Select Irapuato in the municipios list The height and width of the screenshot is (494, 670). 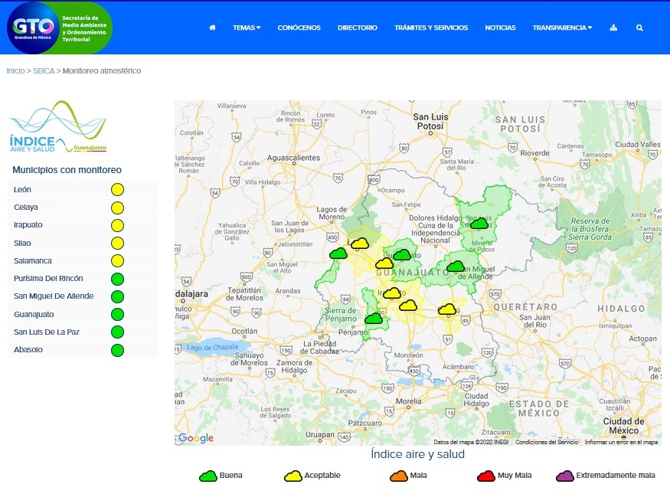(x=83, y=225)
